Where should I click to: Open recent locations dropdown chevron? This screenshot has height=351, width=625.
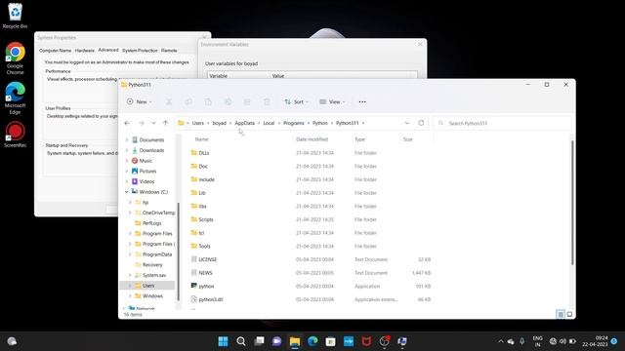(153, 124)
